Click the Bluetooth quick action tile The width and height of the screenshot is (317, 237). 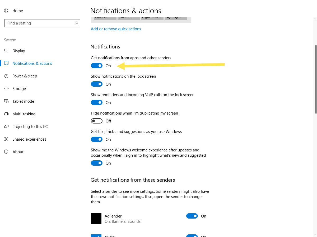coord(128,17)
